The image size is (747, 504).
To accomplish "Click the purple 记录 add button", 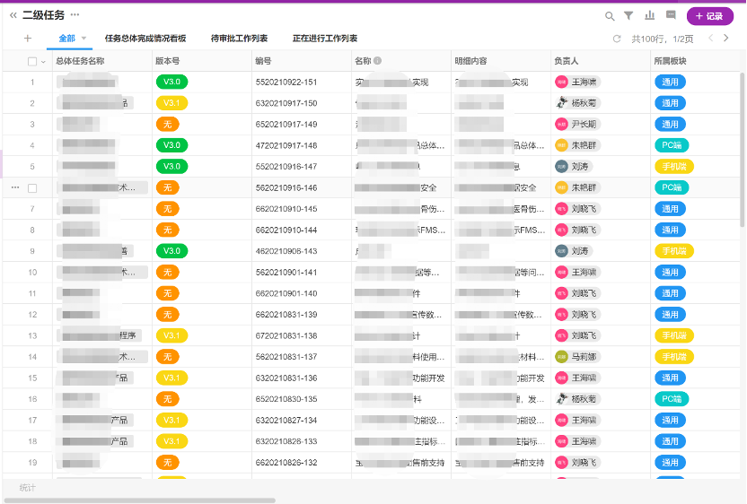I will tap(709, 16).
